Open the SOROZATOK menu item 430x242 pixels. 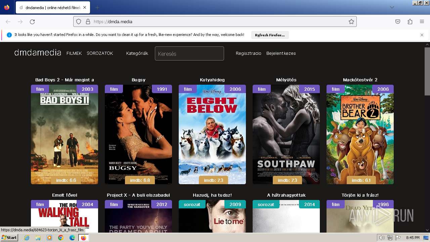point(100,53)
